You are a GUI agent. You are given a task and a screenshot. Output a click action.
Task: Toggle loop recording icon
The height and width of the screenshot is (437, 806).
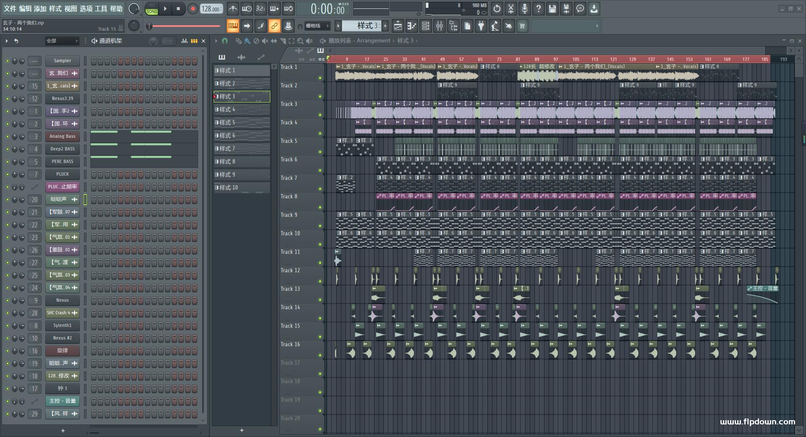tap(288, 8)
